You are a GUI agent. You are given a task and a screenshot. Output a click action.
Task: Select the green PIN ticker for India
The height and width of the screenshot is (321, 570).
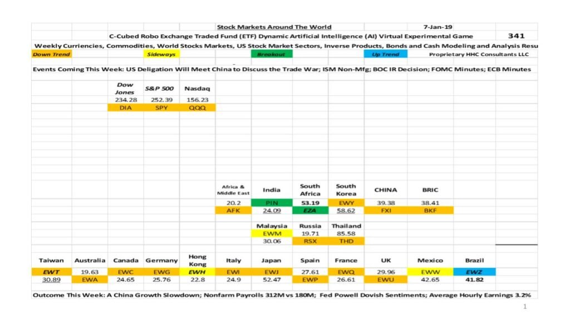(x=272, y=203)
